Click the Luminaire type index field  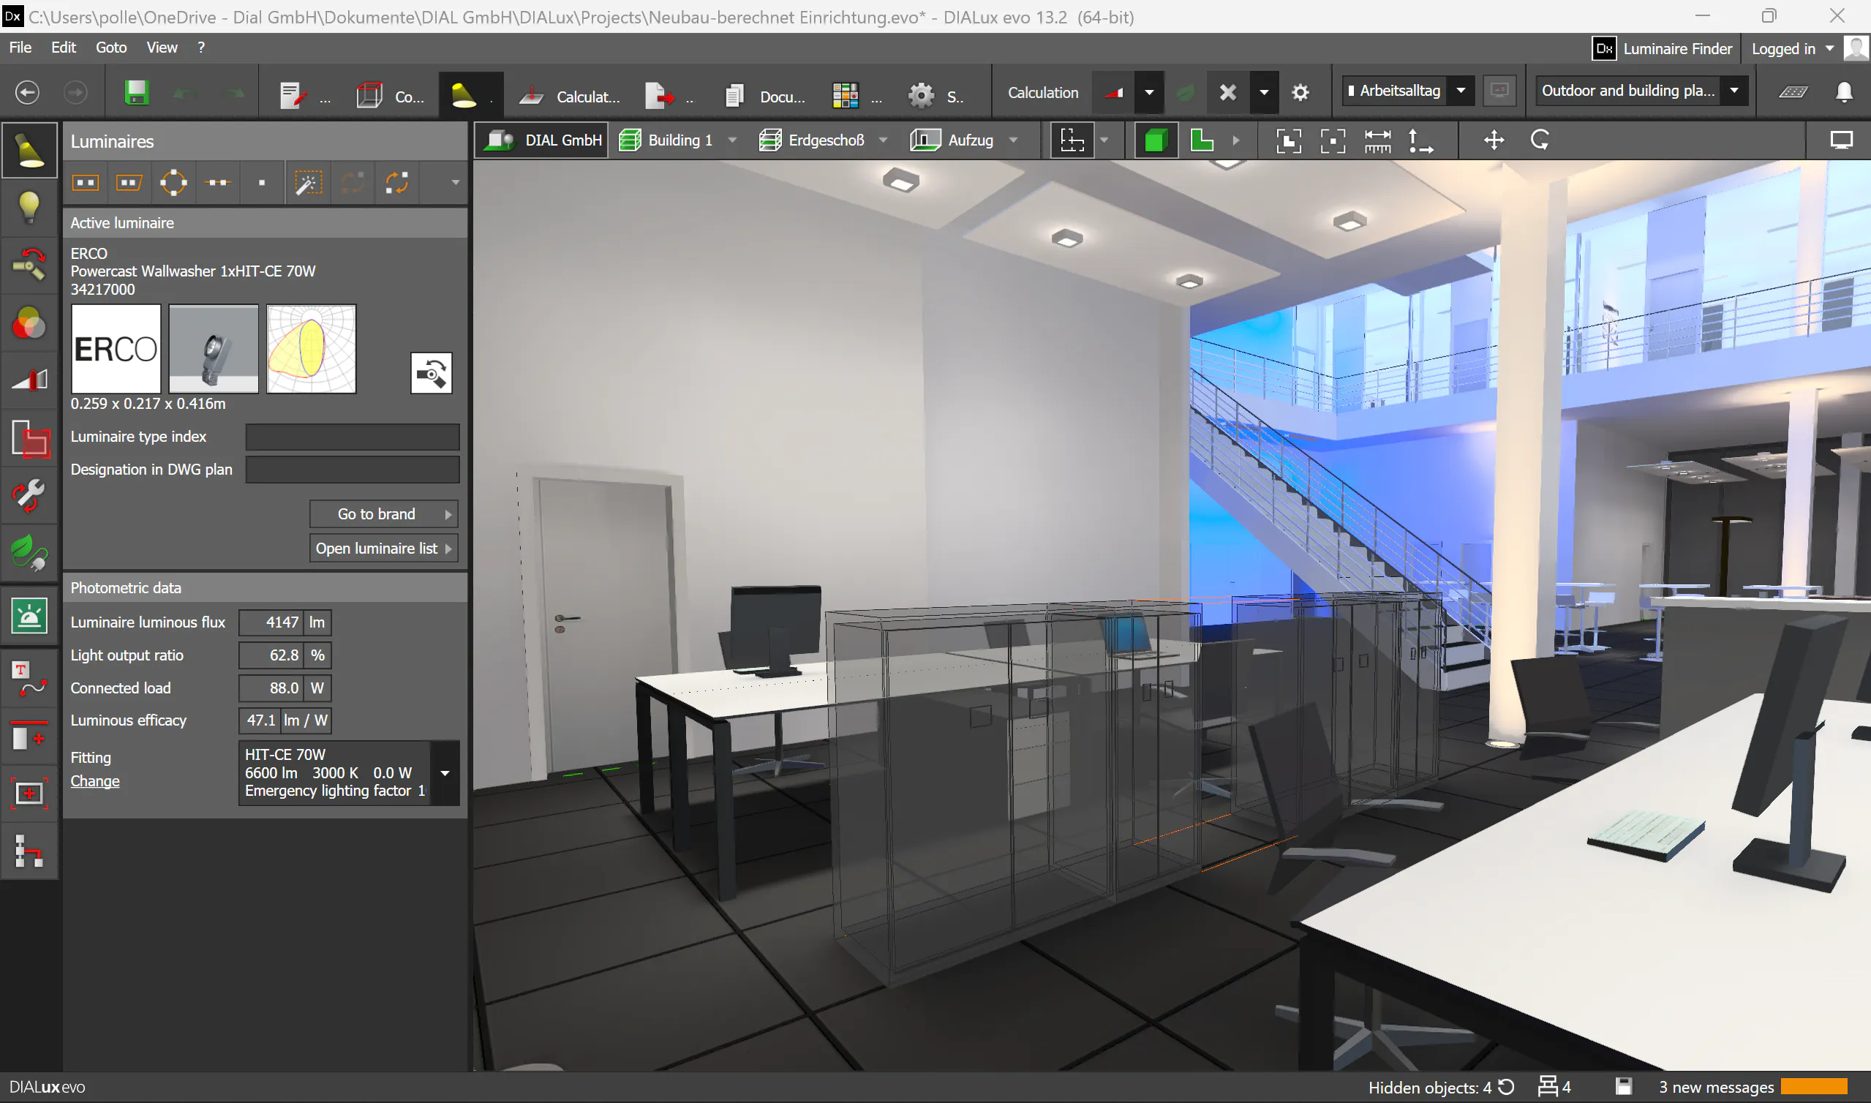pos(353,437)
